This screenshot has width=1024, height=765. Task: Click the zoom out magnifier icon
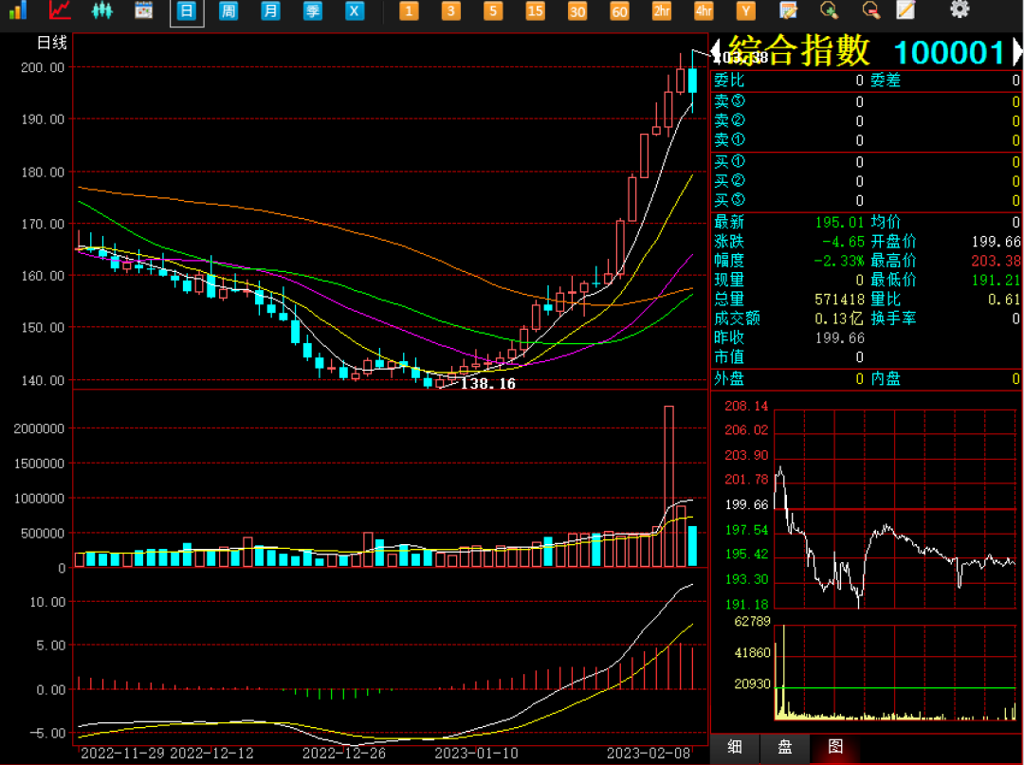[870, 10]
